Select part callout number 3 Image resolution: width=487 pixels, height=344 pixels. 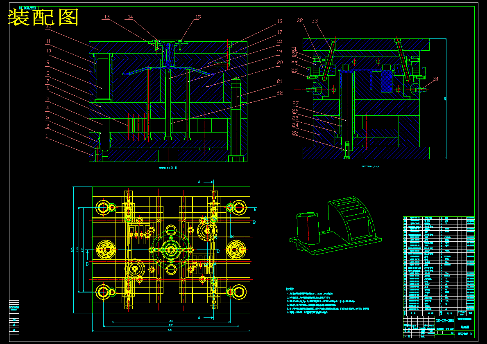pyautogui.click(x=48, y=117)
